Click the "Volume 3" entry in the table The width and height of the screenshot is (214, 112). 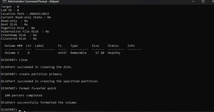pos(12,53)
